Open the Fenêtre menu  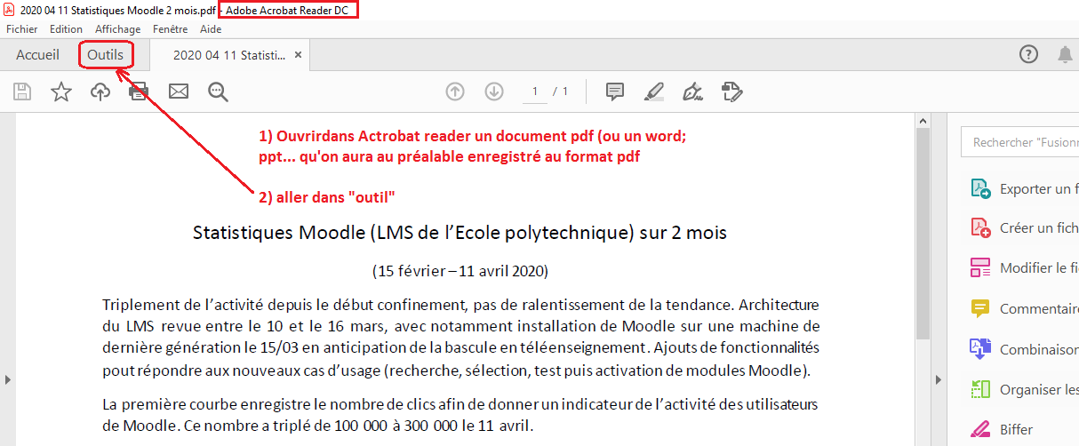click(170, 29)
